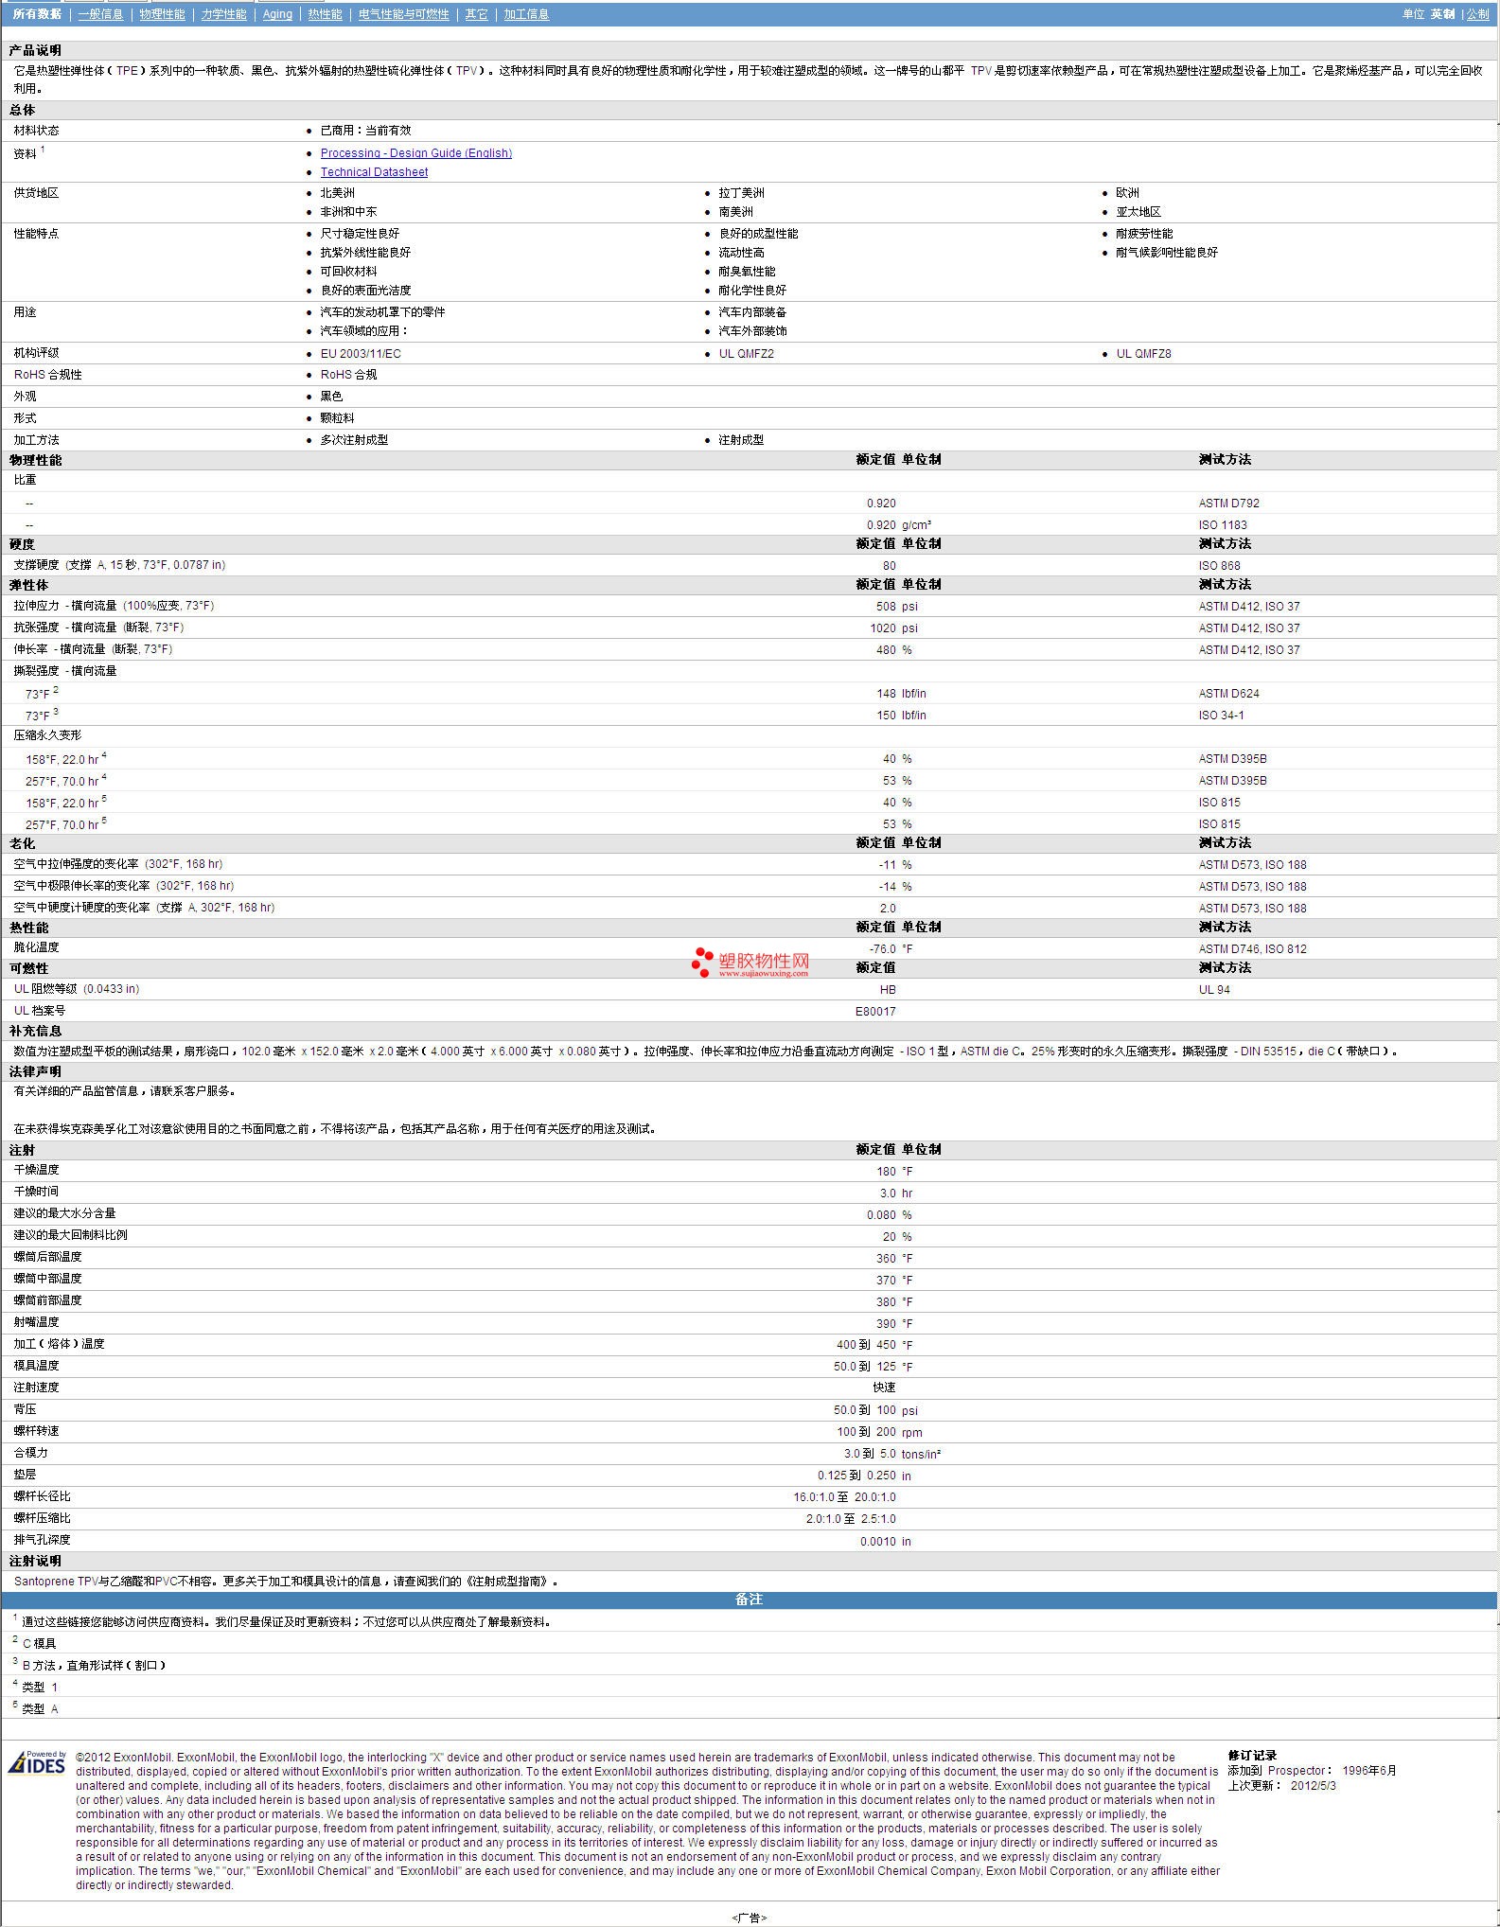Image resolution: width=1500 pixels, height=1927 pixels.
Task: Switch units to 公制
Action: pyautogui.click(x=1478, y=14)
